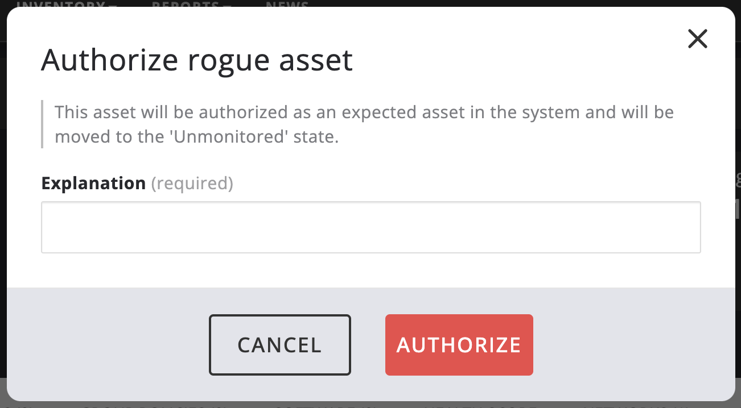Switch to the Cloud Policies tab

154,406
